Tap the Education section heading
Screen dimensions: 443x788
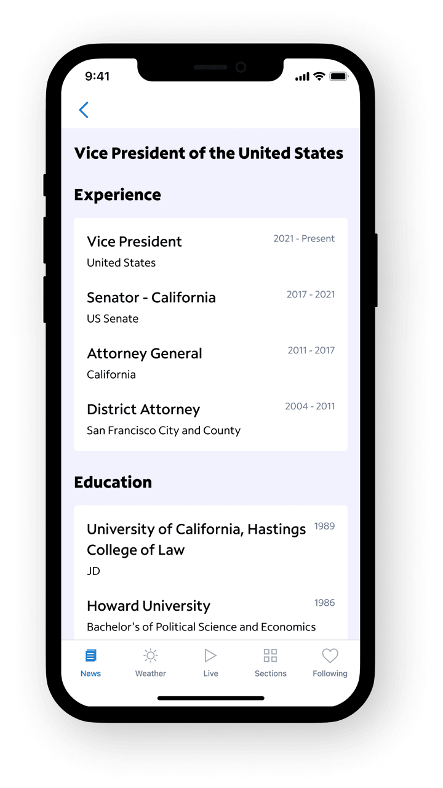[x=113, y=483]
